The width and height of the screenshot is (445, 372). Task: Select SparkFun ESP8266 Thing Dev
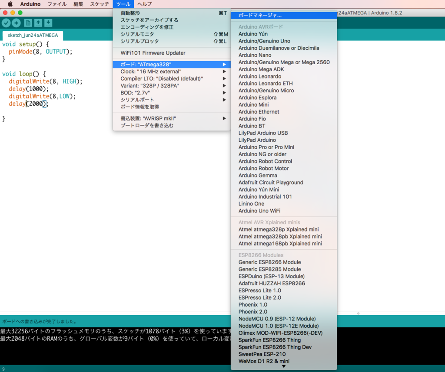pyautogui.click(x=284, y=347)
